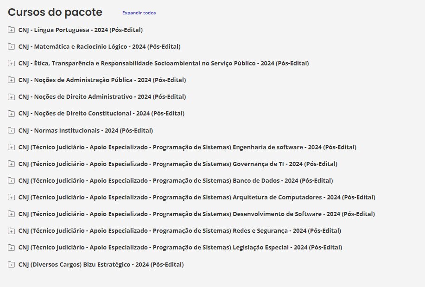The image size is (425, 287).
Task: Click folder-plus icon beside Normas Institucionais
Action: (x=11, y=131)
